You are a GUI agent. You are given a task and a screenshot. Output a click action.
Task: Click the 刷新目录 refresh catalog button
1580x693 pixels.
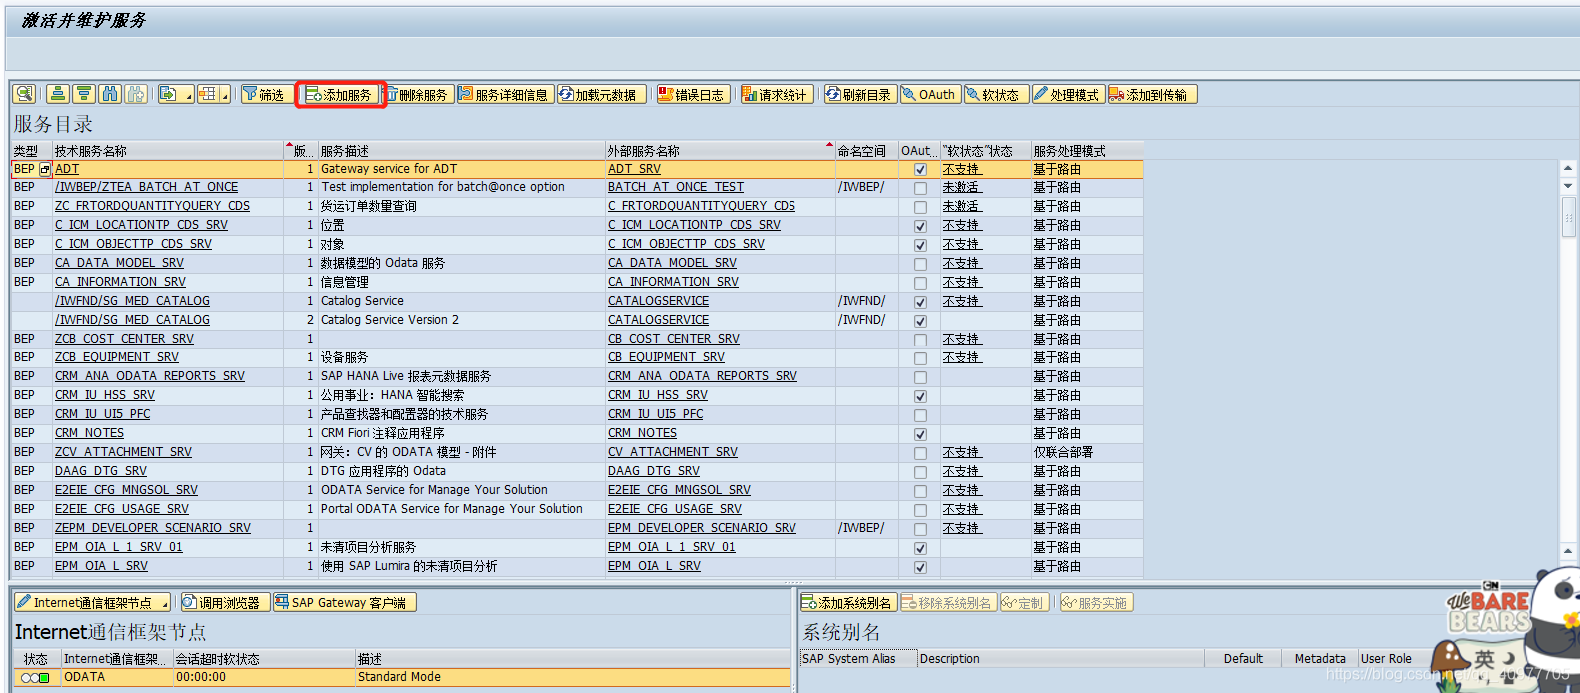coord(859,94)
